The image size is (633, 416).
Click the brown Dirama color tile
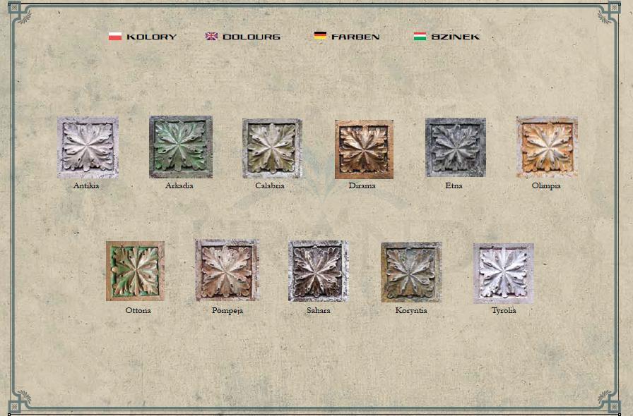[x=364, y=149]
